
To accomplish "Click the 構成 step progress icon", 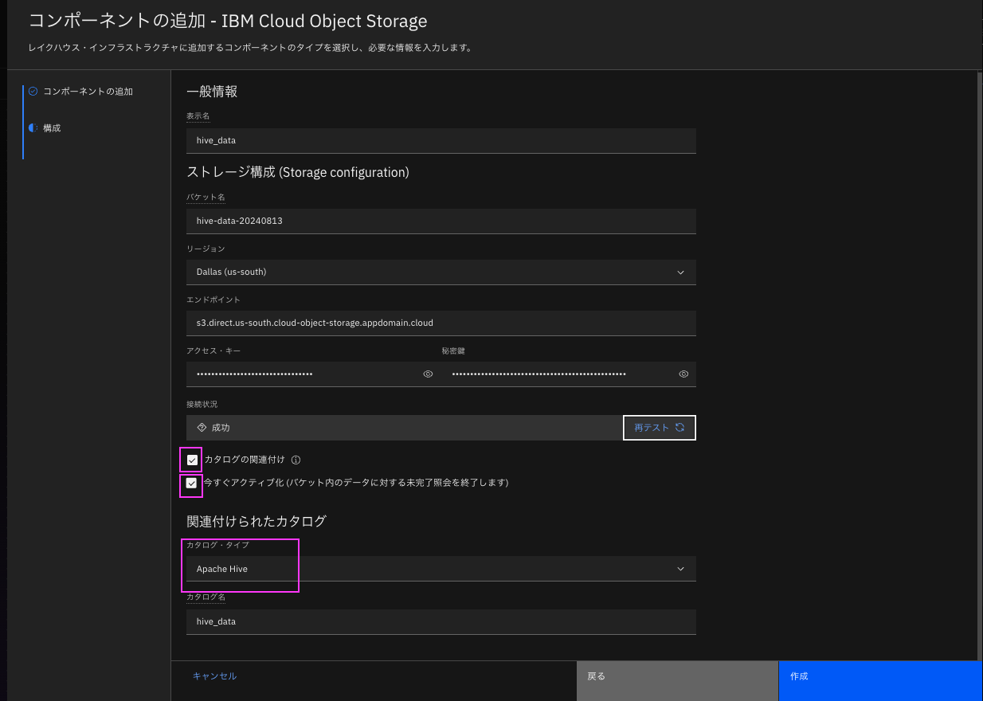I will click(33, 128).
